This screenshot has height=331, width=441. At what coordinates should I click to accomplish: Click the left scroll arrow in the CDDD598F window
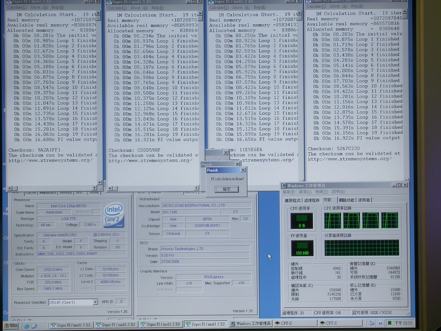[x=110, y=188]
